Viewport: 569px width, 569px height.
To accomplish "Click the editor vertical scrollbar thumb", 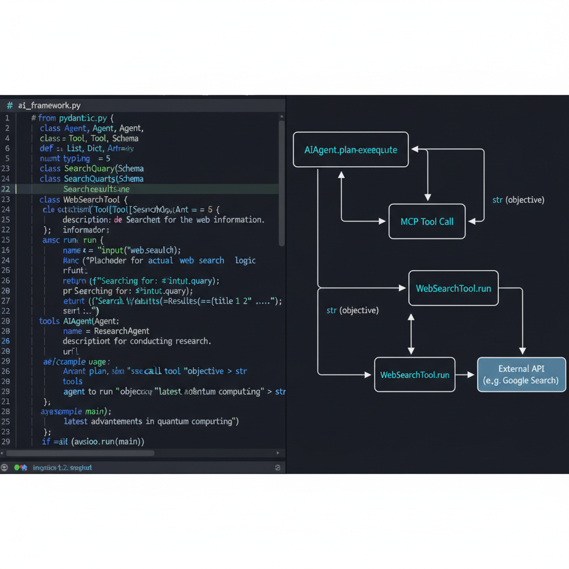I will pyautogui.click(x=282, y=183).
